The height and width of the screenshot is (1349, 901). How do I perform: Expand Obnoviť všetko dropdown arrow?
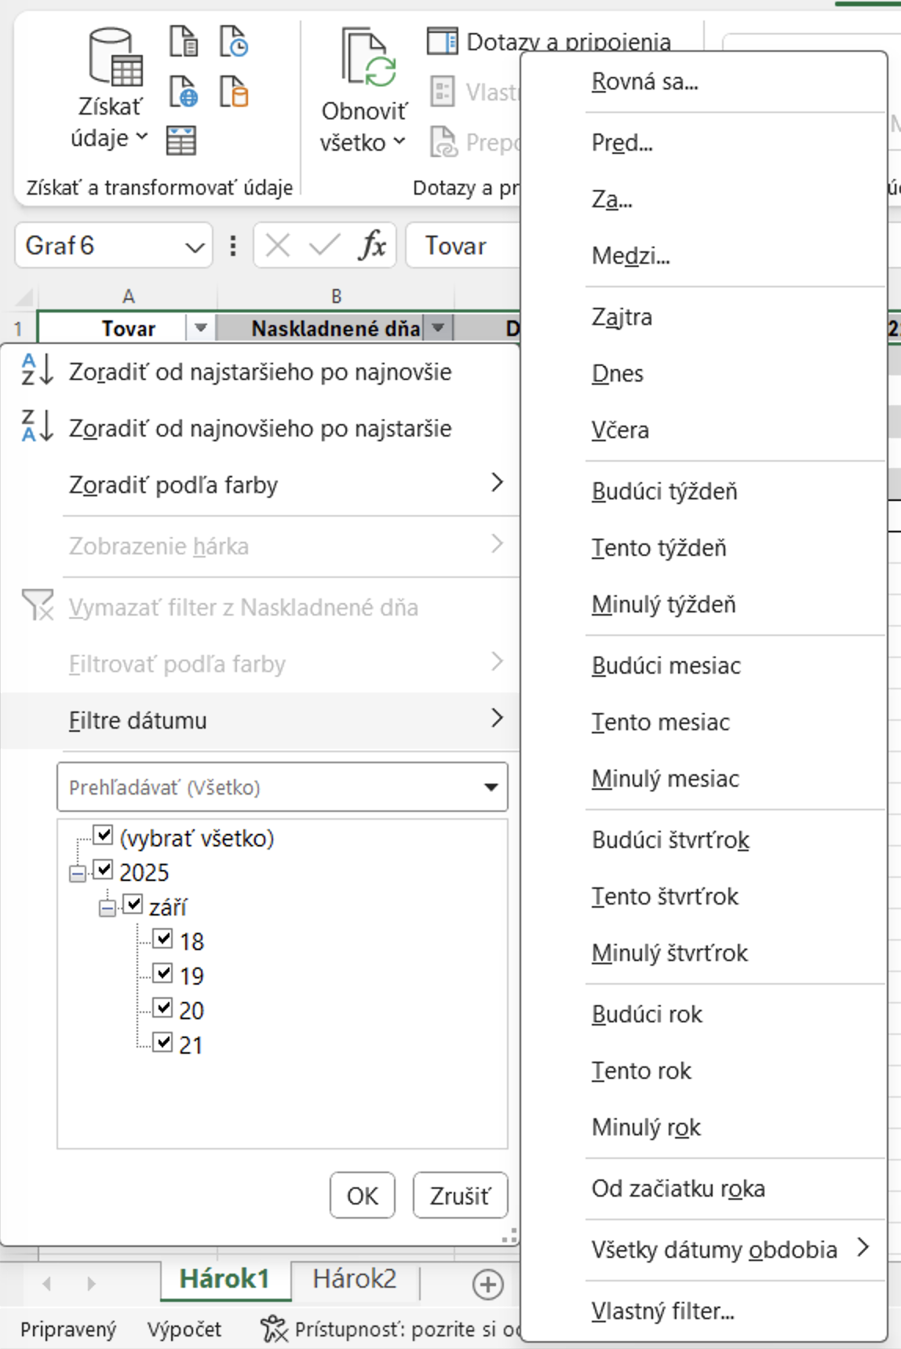399,141
